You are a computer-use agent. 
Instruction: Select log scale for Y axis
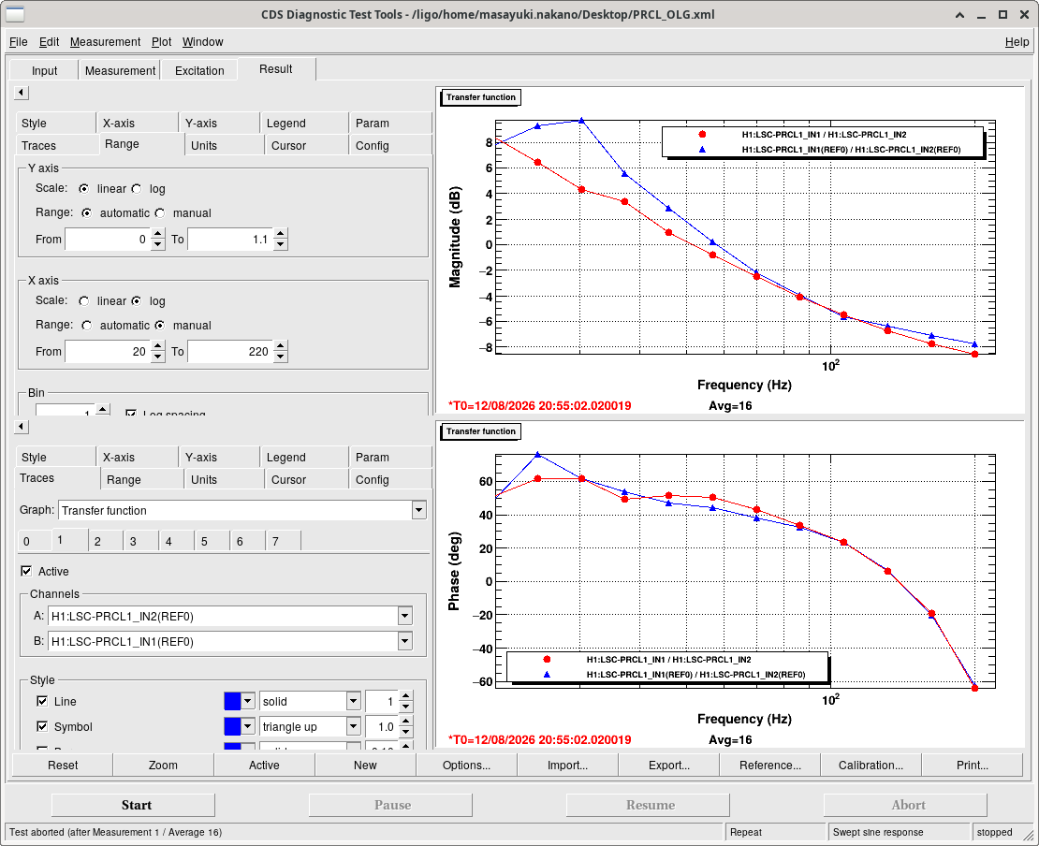pyautogui.click(x=137, y=189)
